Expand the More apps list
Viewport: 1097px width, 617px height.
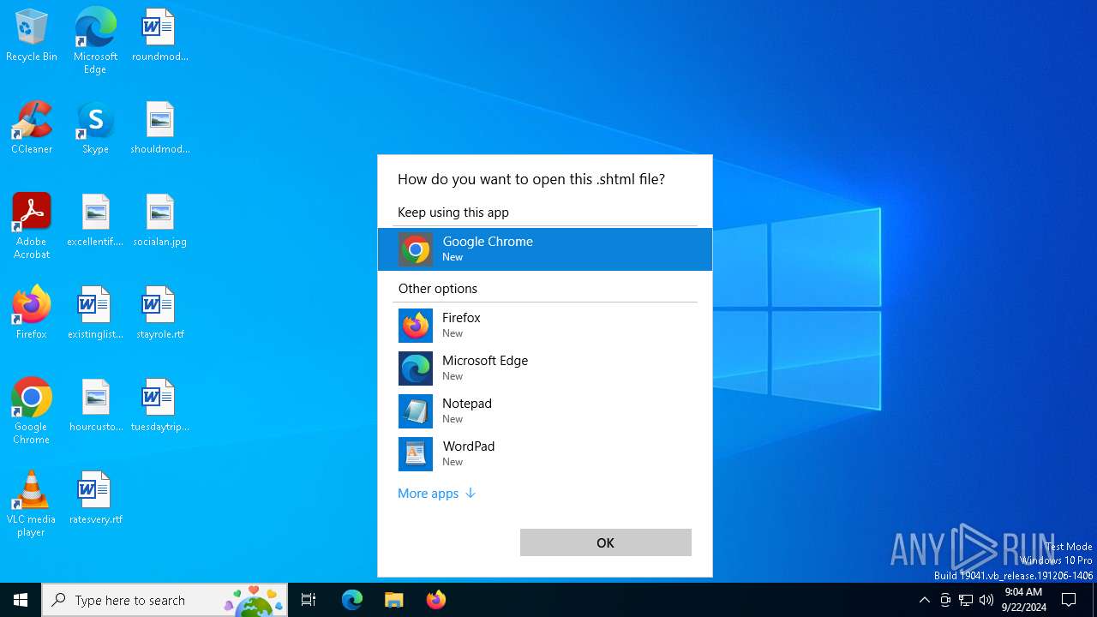coord(436,494)
